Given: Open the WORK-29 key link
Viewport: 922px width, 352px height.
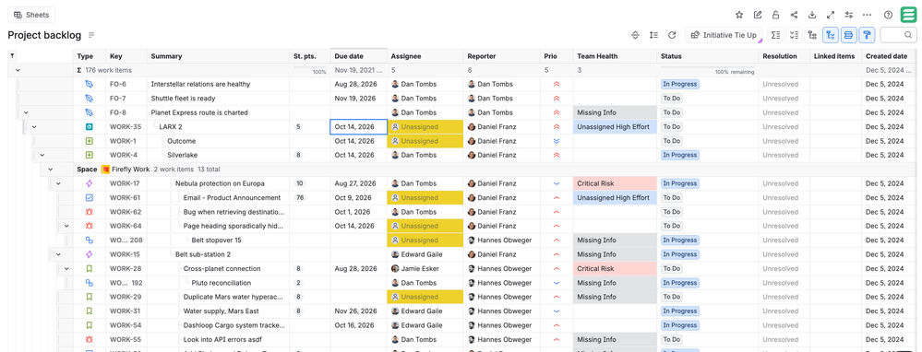Looking at the screenshot, I should pos(125,297).
